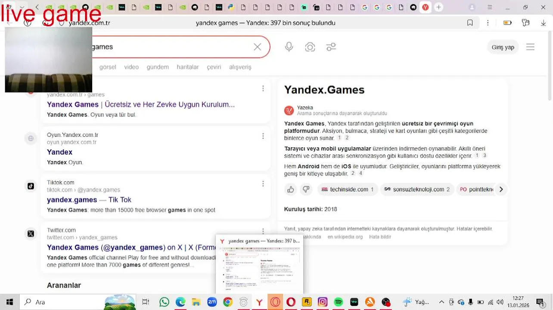This screenshot has width=553, height=310.
Task: Switch to the alışveriş search tab
Action: [240, 67]
